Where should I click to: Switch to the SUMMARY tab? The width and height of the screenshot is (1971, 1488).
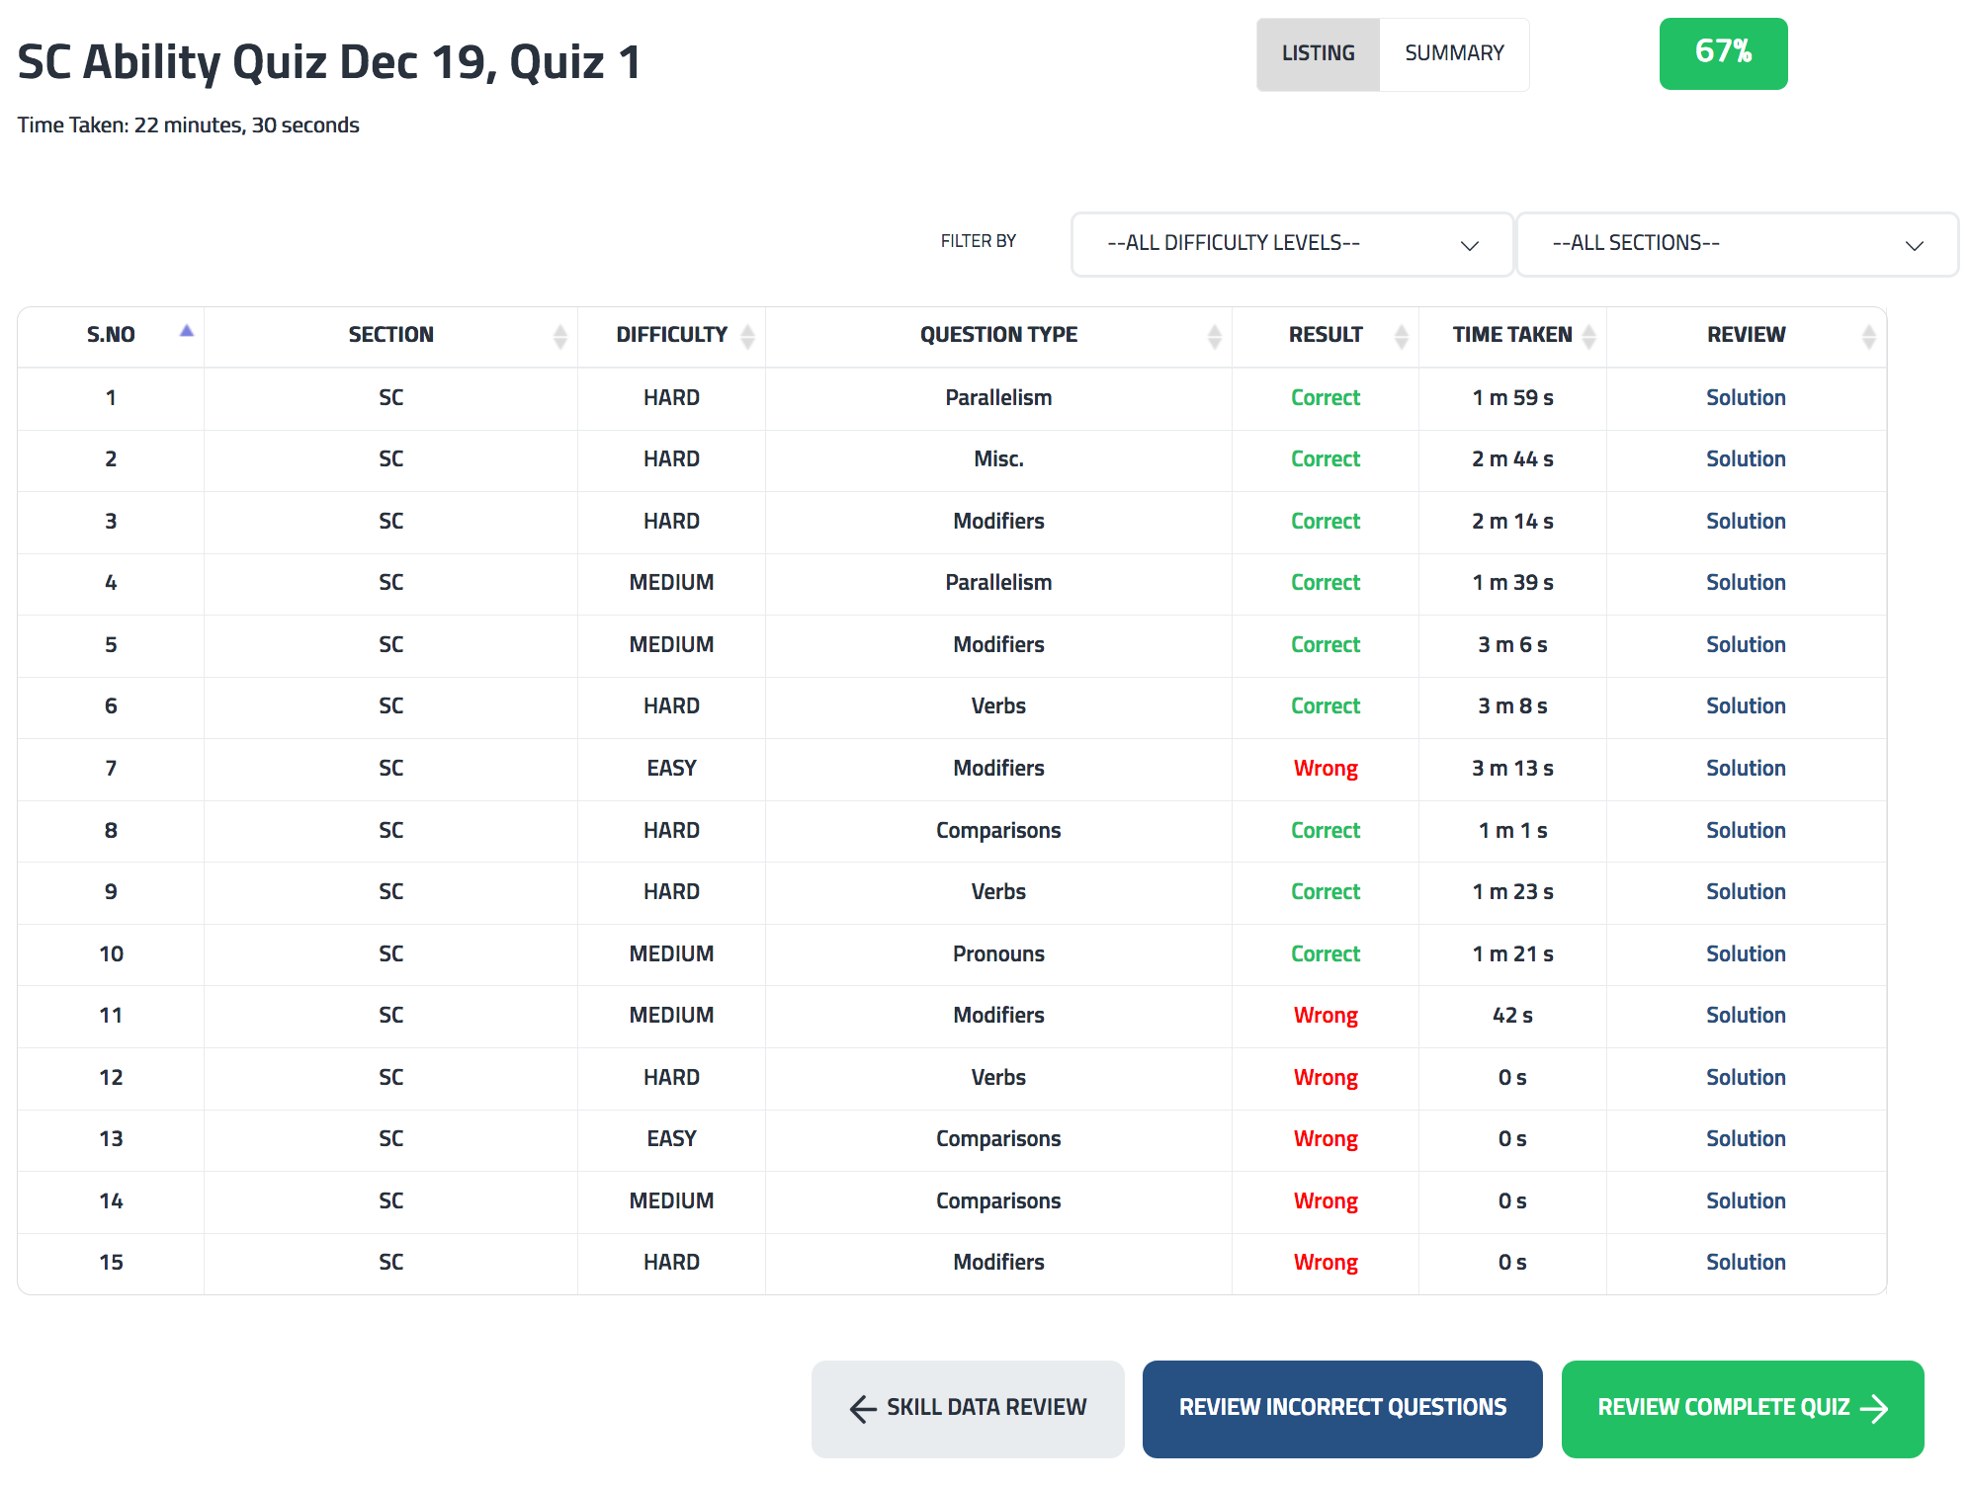[x=1454, y=53]
